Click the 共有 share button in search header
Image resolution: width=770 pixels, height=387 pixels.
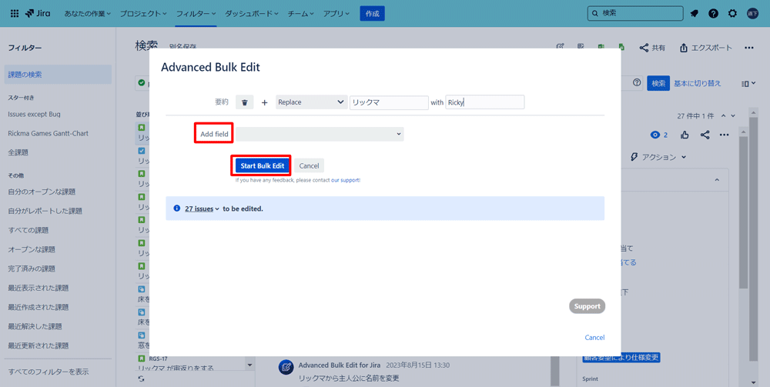pyautogui.click(x=652, y=48)
